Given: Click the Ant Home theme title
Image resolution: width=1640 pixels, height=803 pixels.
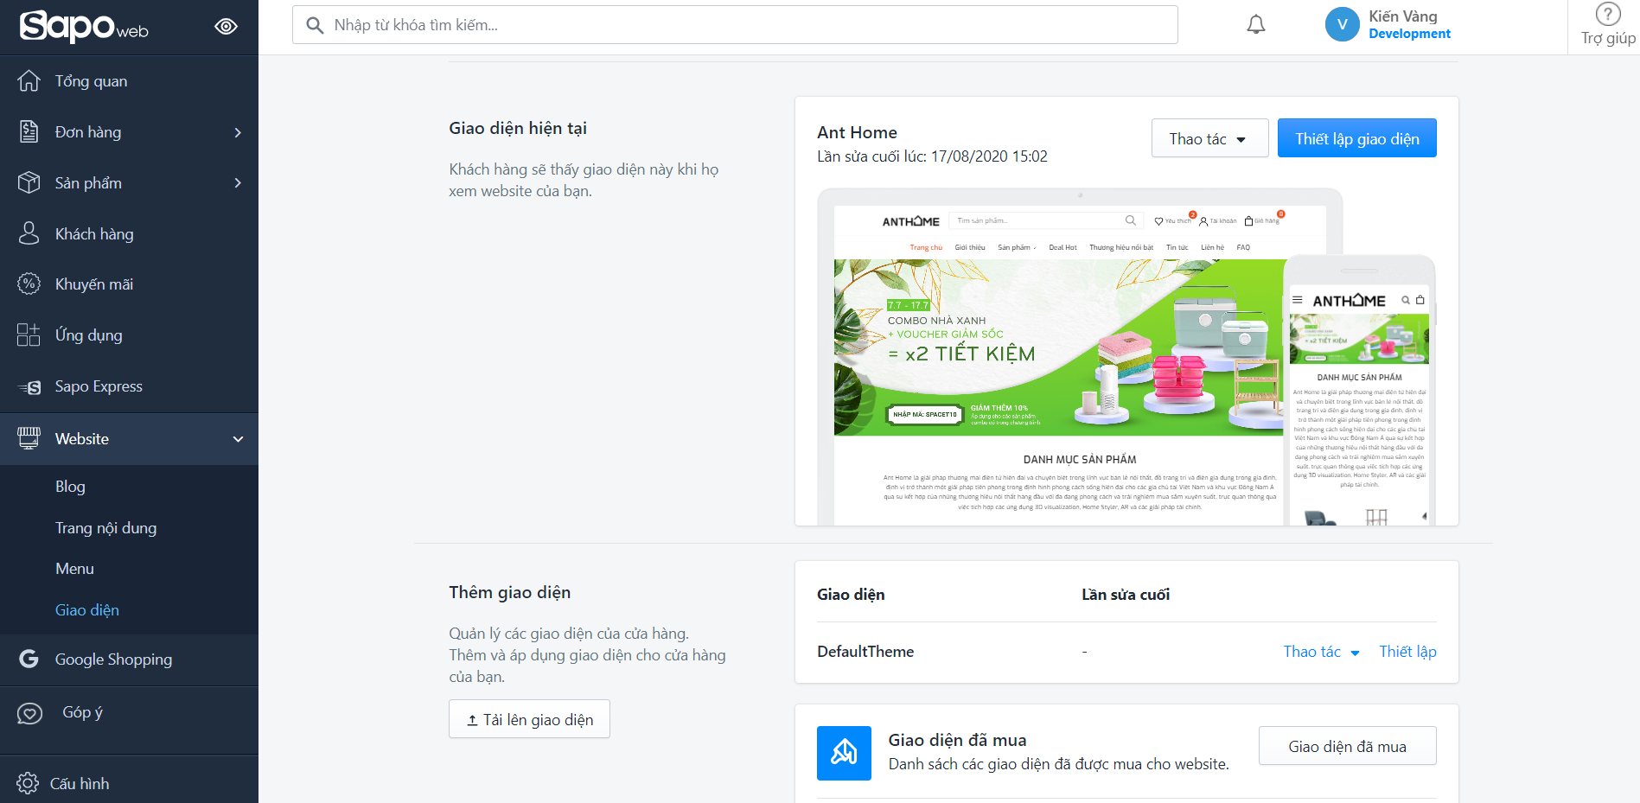Looking at the screenshot, I should (857, 132).
